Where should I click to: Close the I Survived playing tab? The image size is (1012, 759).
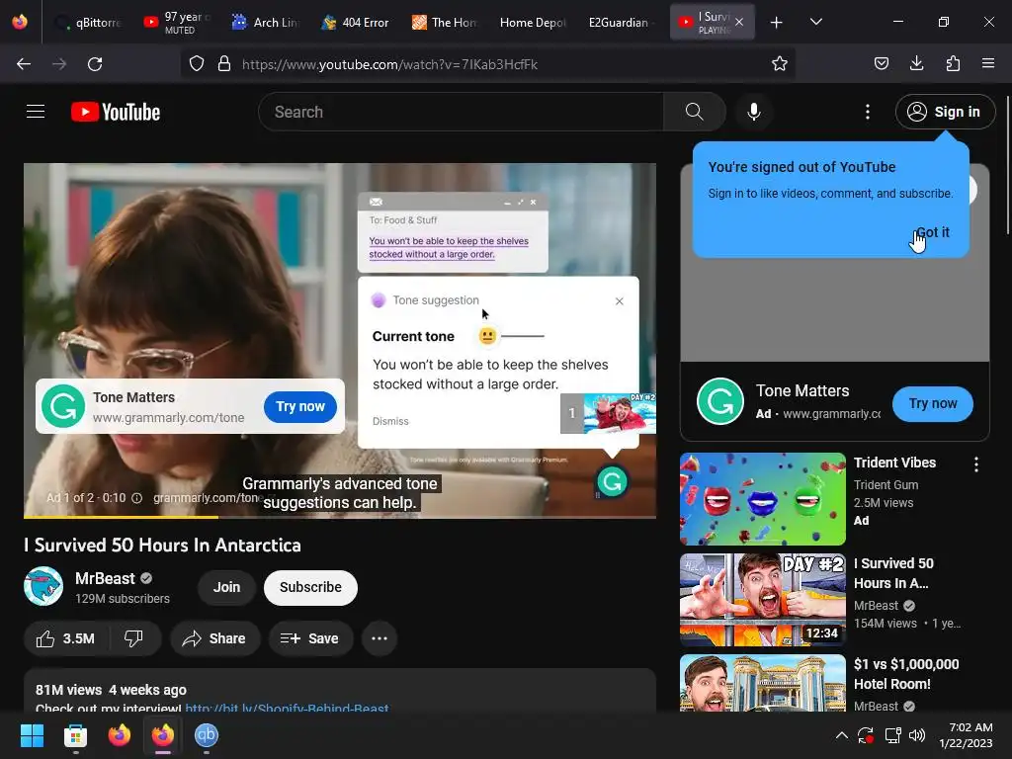click(739, 22)
